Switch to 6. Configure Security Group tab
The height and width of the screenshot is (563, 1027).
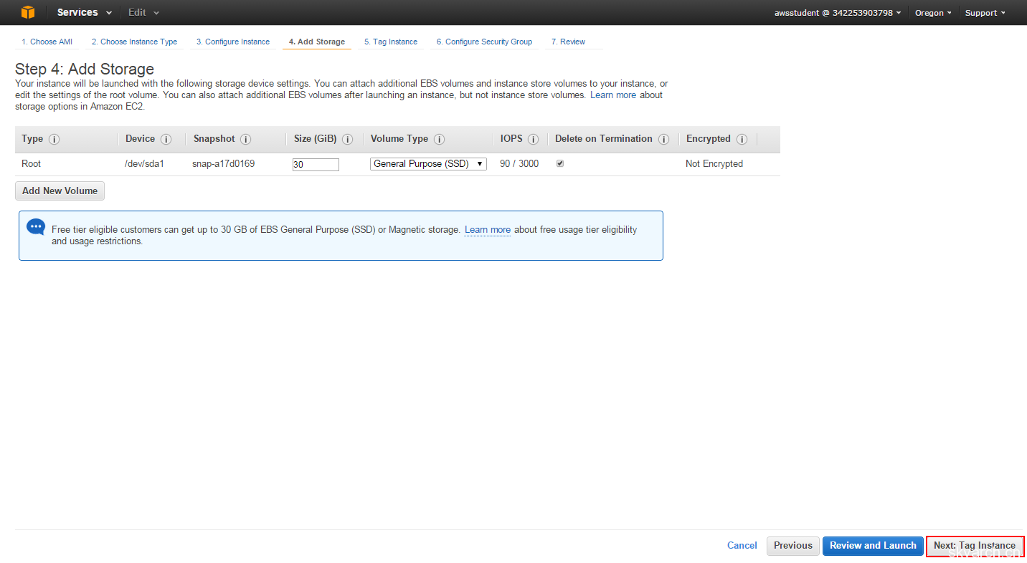[x=484, y=42]
